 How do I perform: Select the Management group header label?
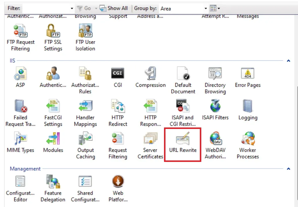[25, 169]
